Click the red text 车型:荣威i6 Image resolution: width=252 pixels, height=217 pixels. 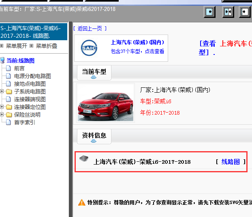[156, 102]
